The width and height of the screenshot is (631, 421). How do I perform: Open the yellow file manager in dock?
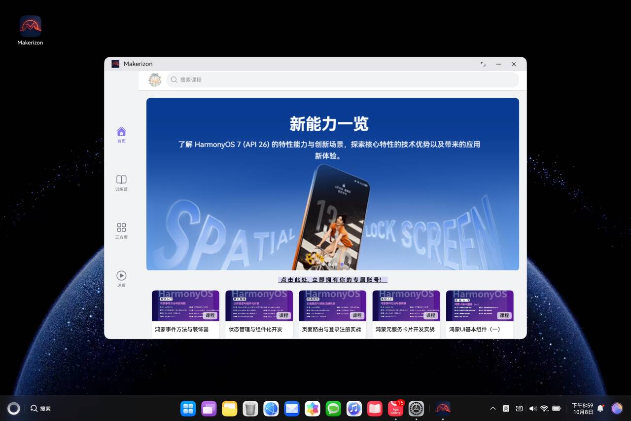pyautogui.click(x=230, y=408)
